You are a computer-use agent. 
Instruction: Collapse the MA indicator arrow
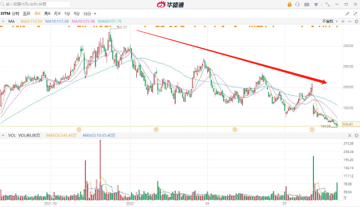click(x=3, y=22)
